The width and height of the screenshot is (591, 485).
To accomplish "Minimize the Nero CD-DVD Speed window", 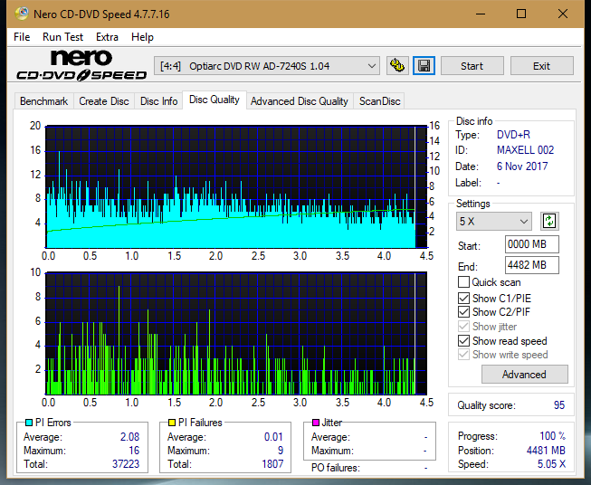I will pos(481,14).
